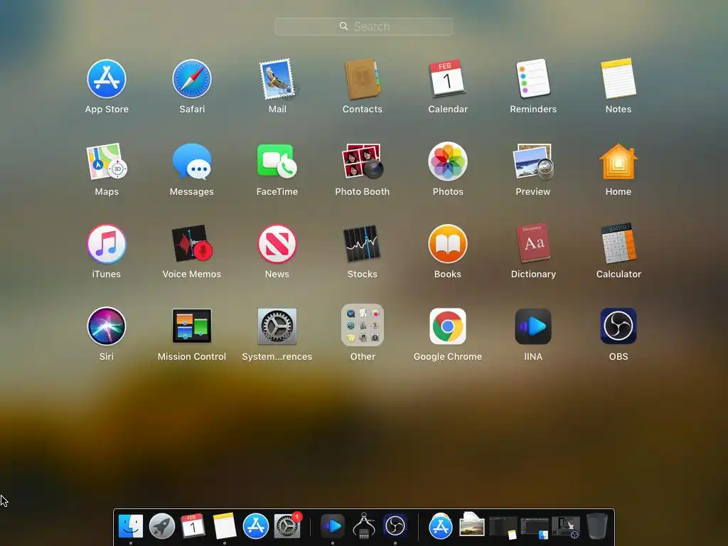
Task: Open Dictionary
Action: [x=533, y=243]
